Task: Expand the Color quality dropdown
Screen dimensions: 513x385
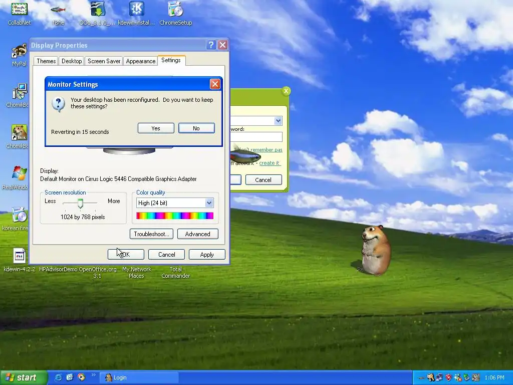Action: (x=209, y=203)
